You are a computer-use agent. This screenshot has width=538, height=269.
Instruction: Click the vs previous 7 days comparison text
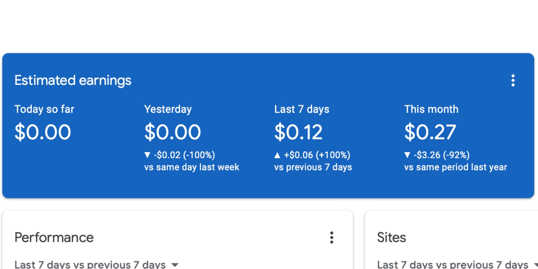pyautogui.click(x=313, y=167)
